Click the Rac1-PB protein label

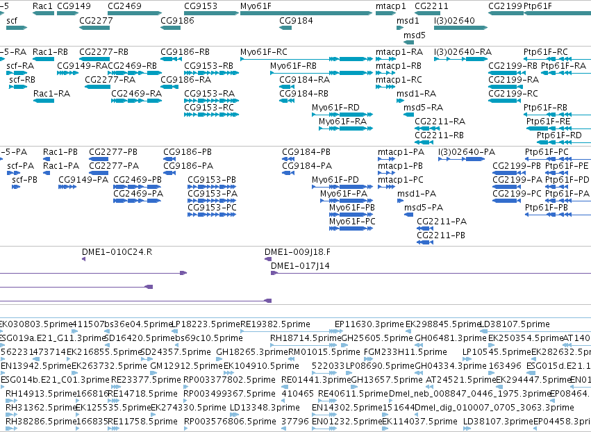pos(60,152)
